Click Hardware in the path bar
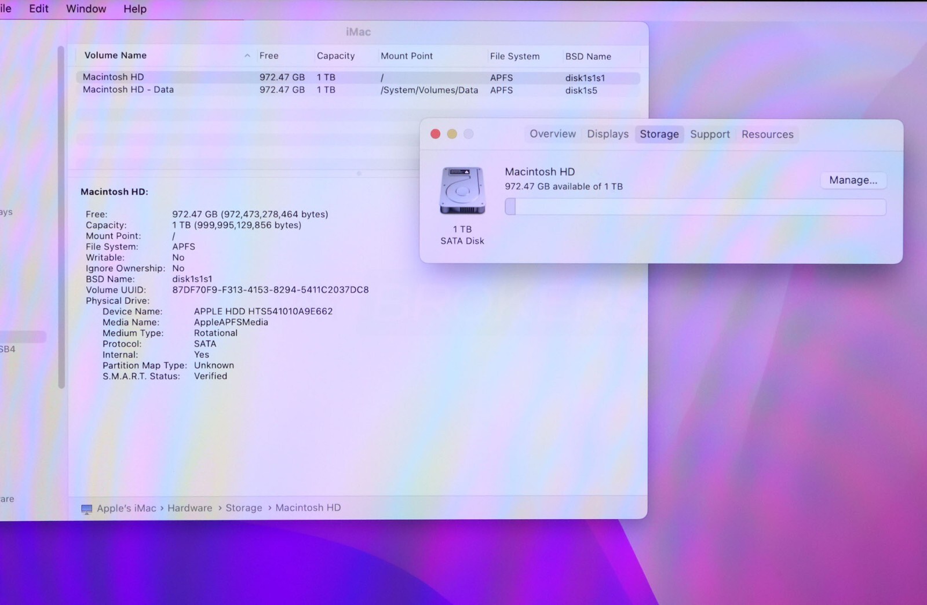 tap(190, 508)
